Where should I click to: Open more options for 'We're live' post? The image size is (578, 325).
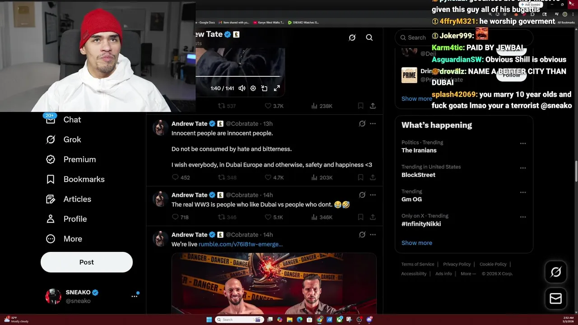coord(373,235)
